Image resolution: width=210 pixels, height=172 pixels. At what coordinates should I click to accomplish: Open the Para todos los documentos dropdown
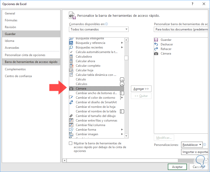point(181,29)
